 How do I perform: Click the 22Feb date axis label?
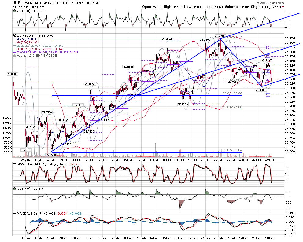tap(218, 160)
